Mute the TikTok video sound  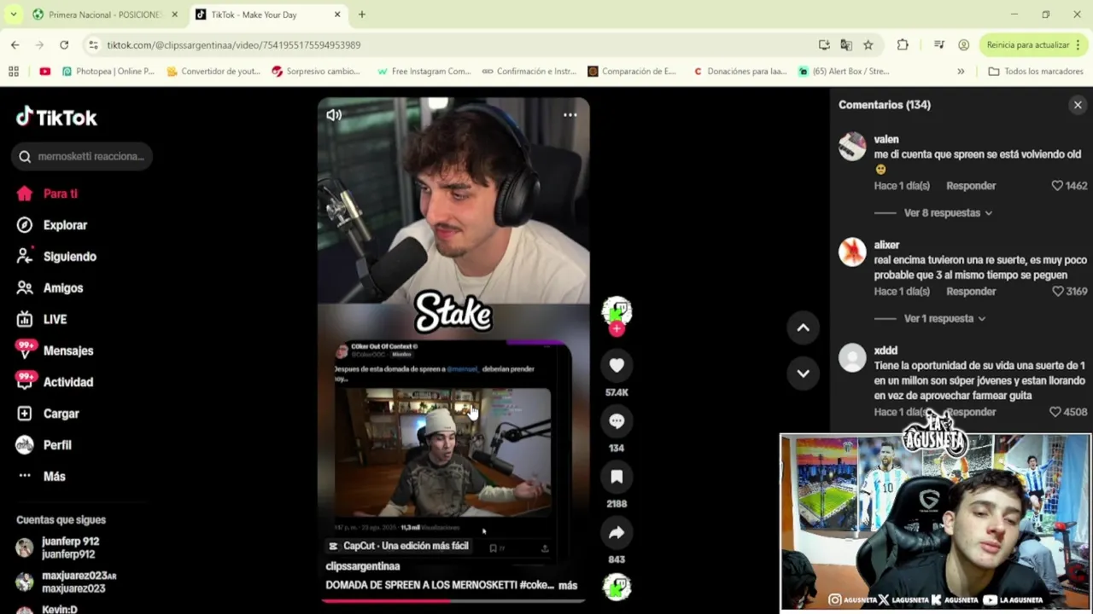[334, 115]
